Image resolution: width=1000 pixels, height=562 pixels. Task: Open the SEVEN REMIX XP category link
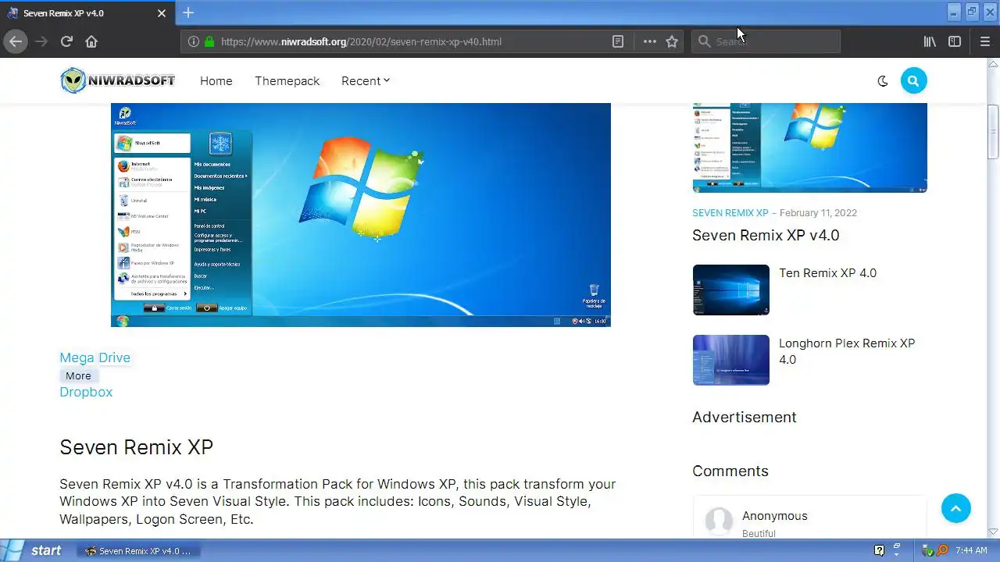[730, 212]
